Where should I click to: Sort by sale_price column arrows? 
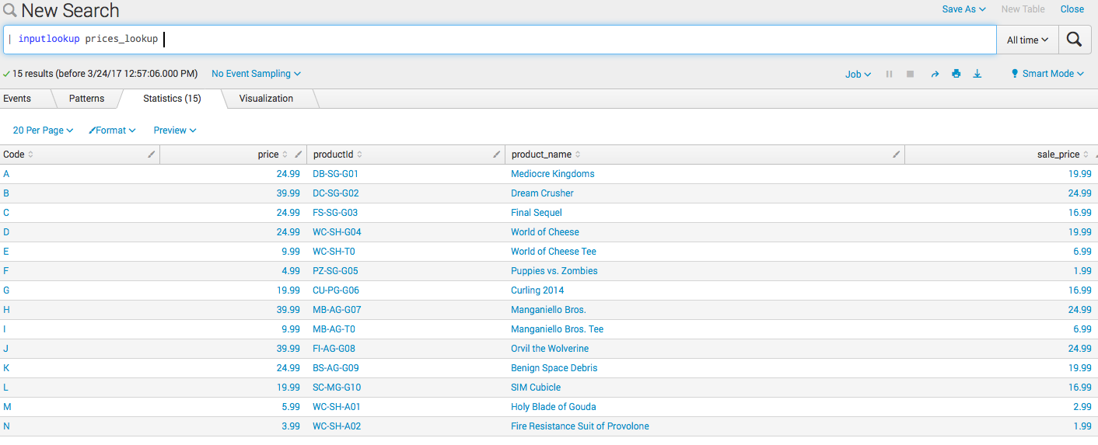click(1086, 155)
